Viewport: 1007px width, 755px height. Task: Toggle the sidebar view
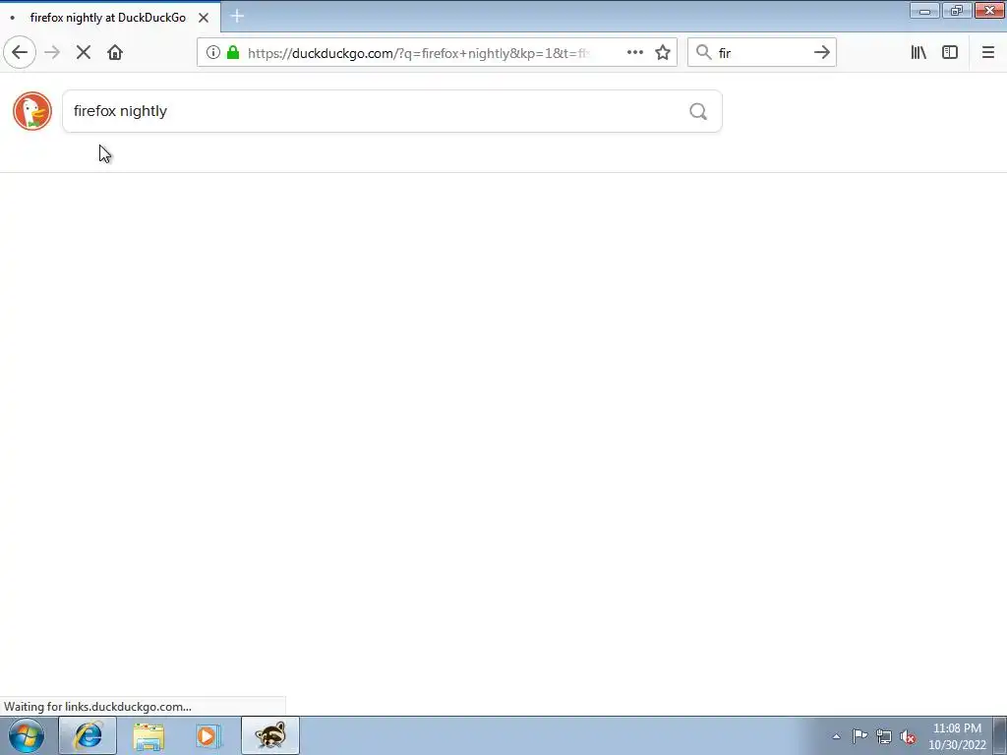point(950,53)
